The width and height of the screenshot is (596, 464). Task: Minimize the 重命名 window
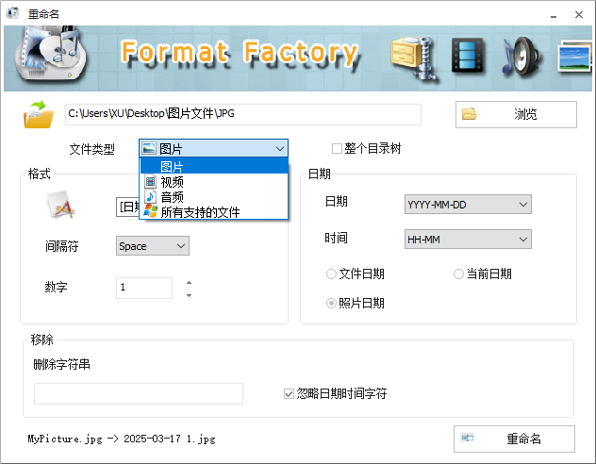554,14
